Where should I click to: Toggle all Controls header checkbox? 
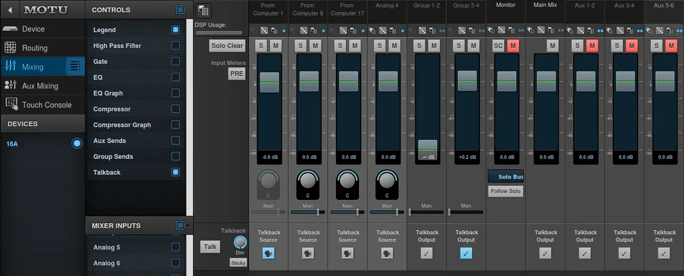pyautogui.click(x=180, y=9)
